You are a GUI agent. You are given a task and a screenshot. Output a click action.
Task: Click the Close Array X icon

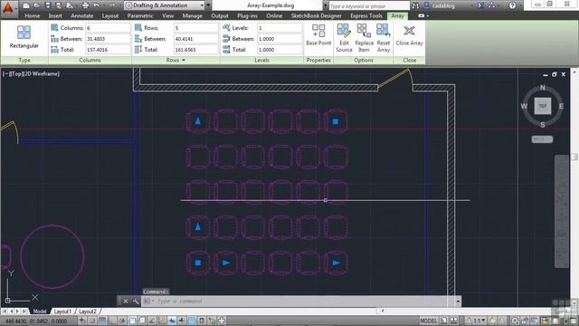pyautogui.click(x=409, y=31)
